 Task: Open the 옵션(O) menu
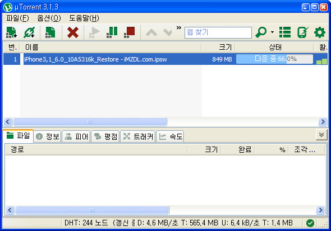pos(49,18)
